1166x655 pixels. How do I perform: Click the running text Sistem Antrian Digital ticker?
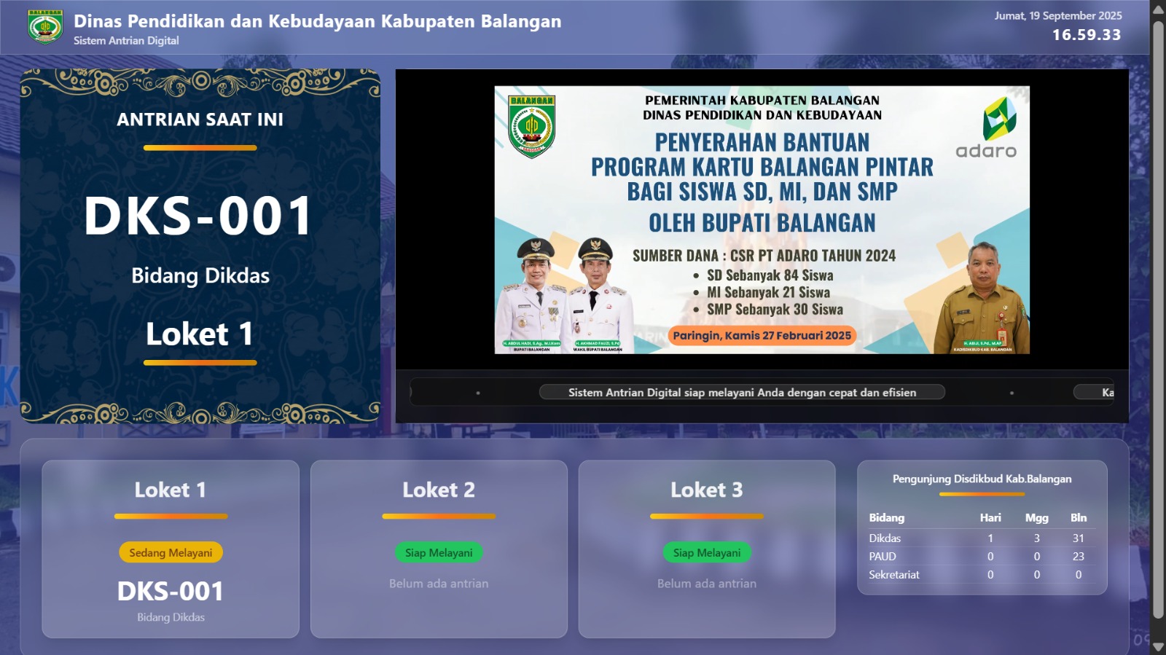742,393
